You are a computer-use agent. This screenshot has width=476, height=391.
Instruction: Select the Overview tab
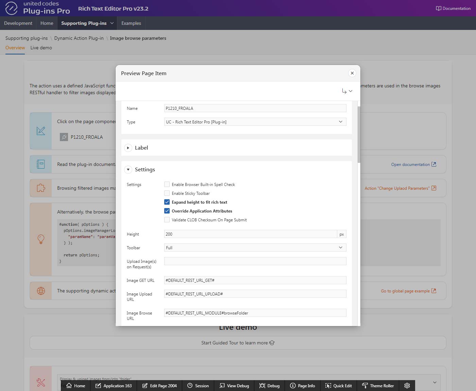15,48
